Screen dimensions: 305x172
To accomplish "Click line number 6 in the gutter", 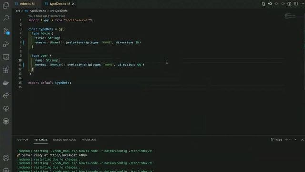I will coord(21,43).
